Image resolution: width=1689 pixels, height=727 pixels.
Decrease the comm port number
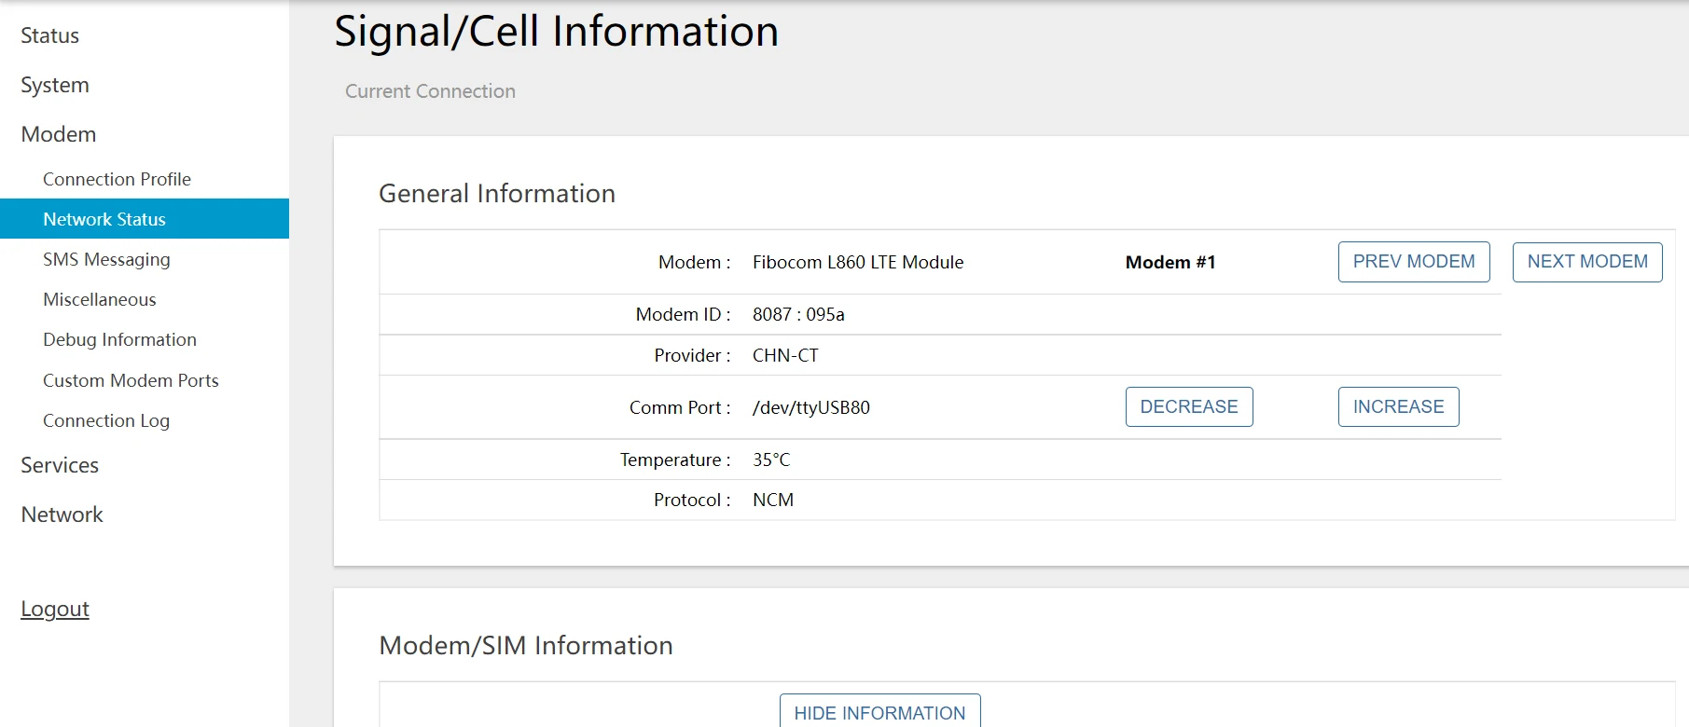[1188, 407]
